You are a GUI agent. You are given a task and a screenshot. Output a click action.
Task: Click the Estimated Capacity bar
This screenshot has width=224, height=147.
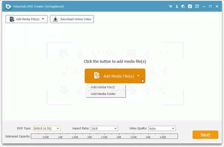click(x=105, y=136)
